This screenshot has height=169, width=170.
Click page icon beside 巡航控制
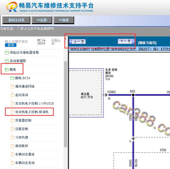[x=12, y=129]
